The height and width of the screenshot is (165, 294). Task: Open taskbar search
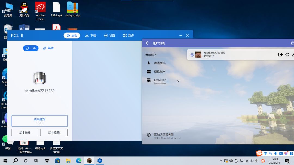tap(16, 161)
